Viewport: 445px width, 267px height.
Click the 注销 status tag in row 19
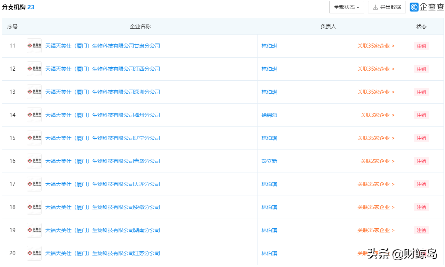[421, 230]
